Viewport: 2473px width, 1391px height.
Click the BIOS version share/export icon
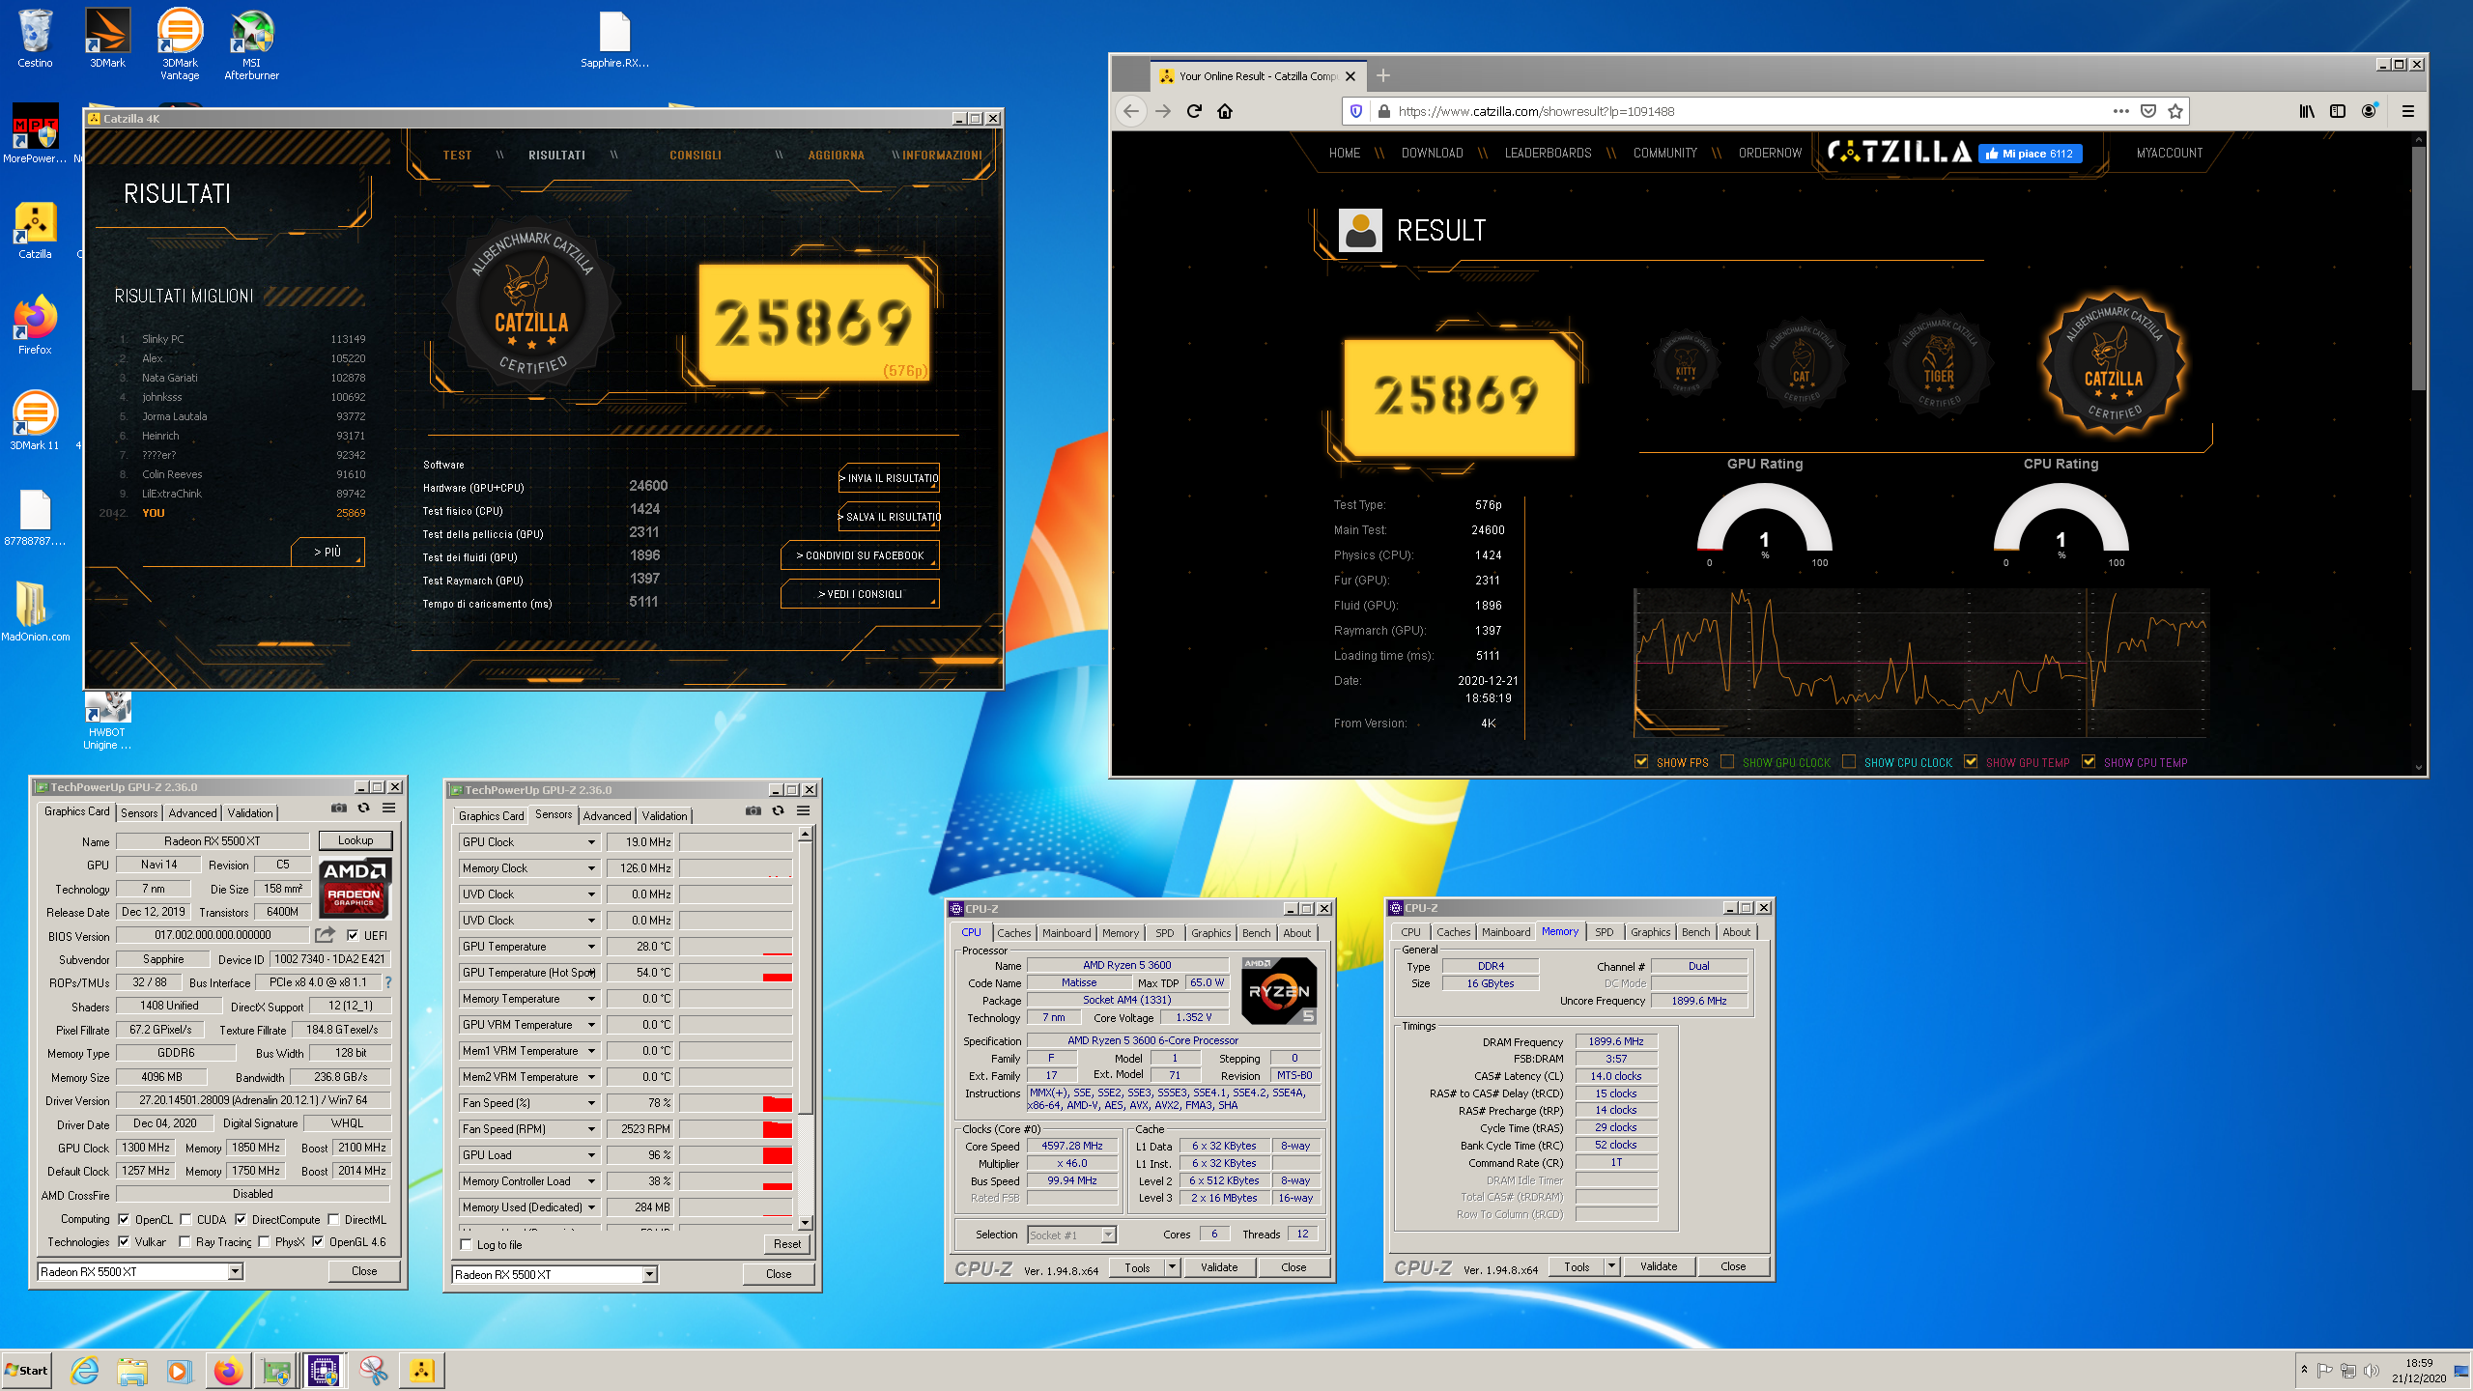(325, 934)
